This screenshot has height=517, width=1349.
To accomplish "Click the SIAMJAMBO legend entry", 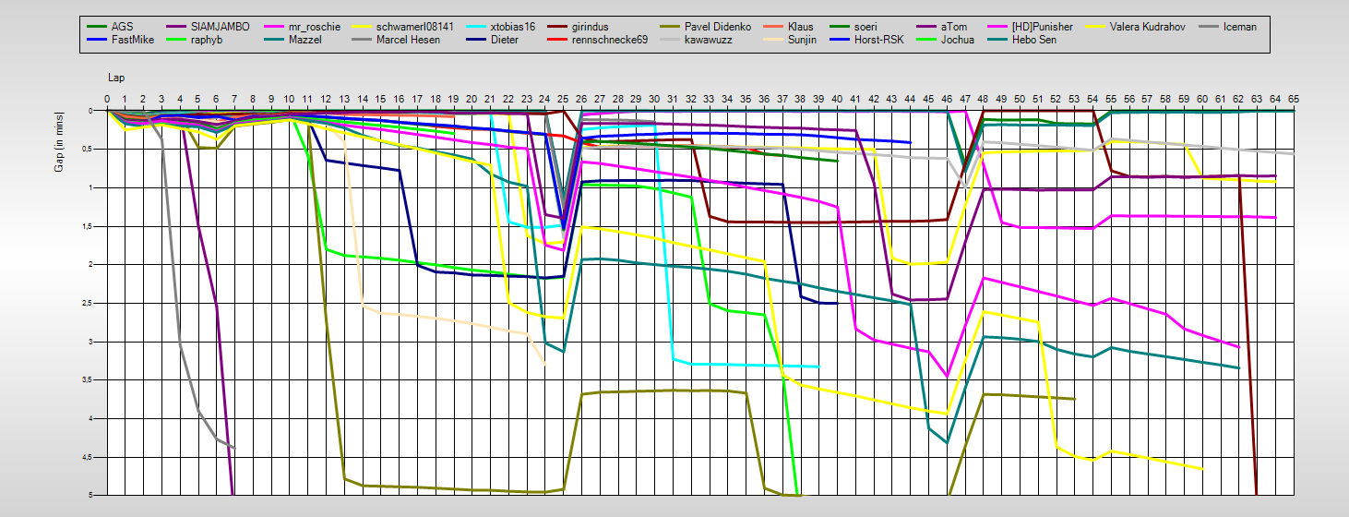I will pos(220,27).
